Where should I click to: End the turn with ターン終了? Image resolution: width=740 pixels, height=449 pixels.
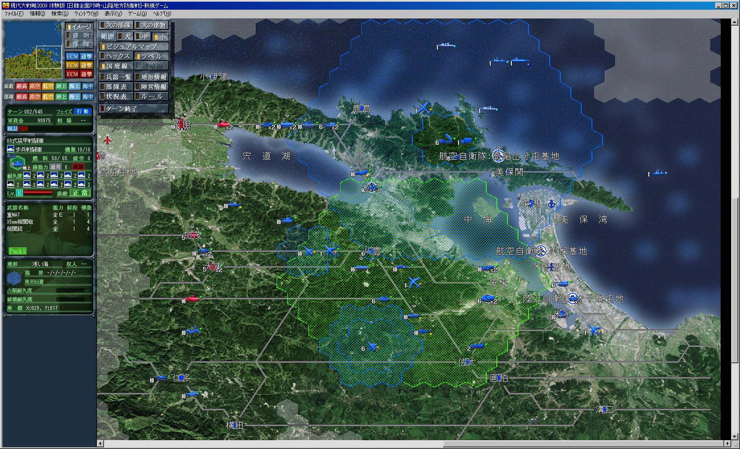[134, 109]
